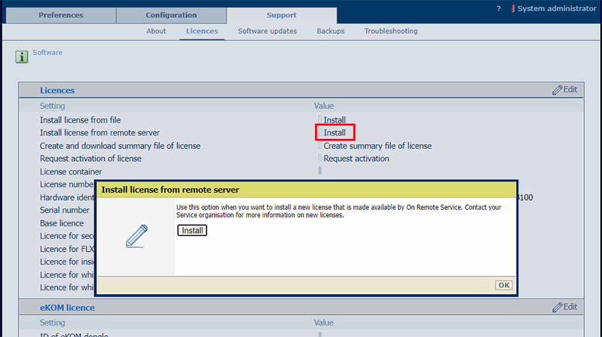
Task: Click the green info icon beside Software
Action: [x=22, y=57]
